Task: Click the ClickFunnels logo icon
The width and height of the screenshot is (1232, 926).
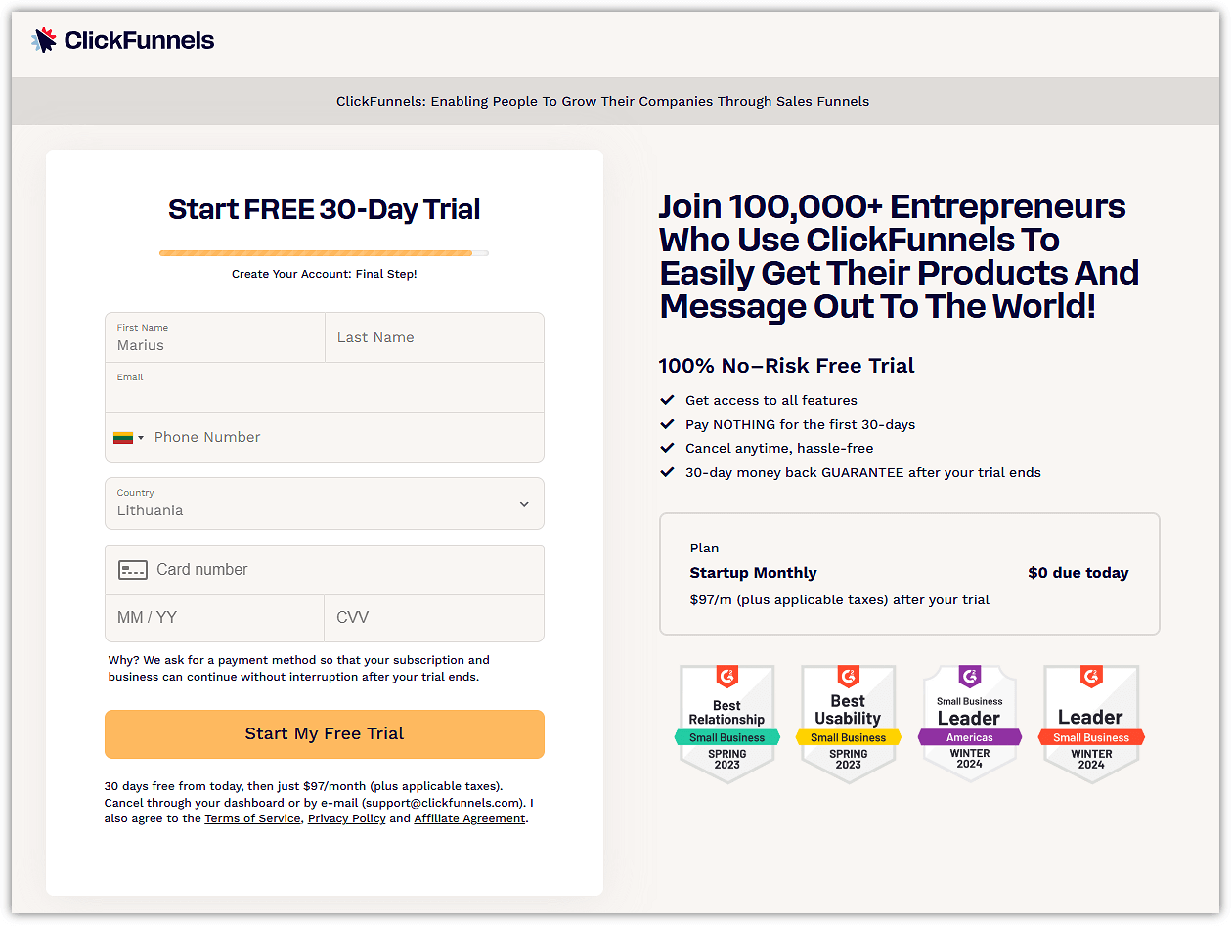Action: [41, 39]
